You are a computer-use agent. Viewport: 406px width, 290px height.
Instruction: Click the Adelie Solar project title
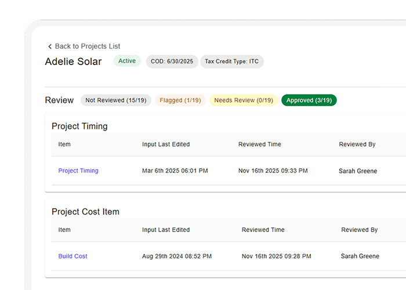(73, 61)
